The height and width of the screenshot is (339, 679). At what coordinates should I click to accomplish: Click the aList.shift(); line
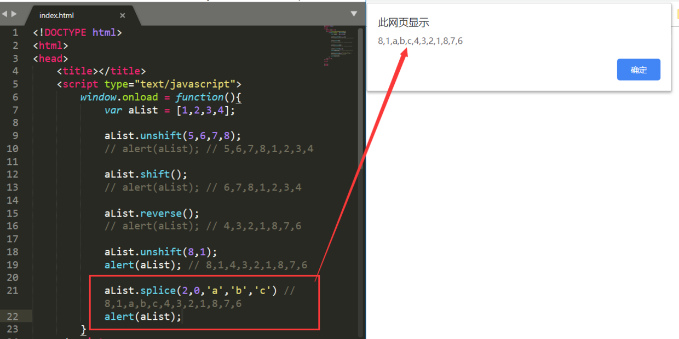click(146, 174)
